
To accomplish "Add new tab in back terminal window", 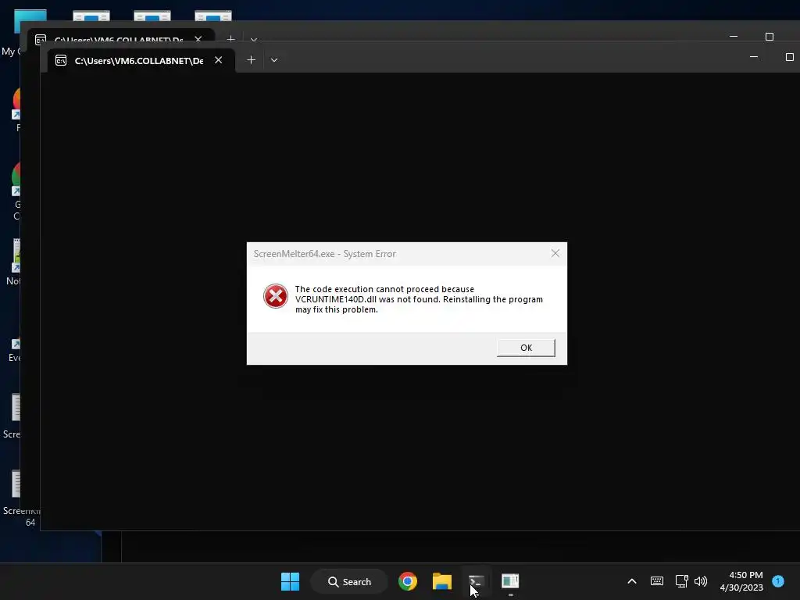I will click(x=230, y=39).
